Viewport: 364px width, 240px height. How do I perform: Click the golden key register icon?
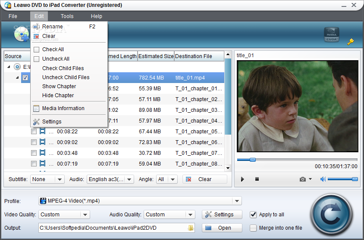[351, 42]
